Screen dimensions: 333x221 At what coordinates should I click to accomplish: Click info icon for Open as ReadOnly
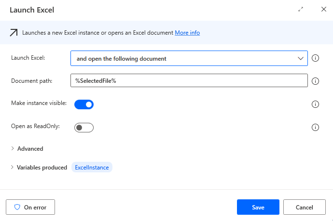click(316, 128)
